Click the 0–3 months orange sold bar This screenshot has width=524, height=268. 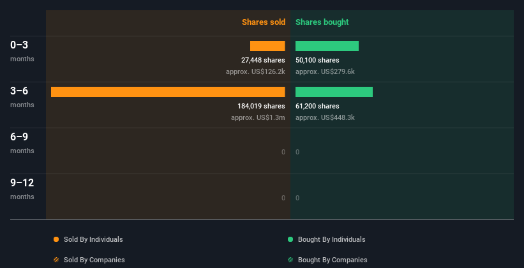(x=267, y=46)
